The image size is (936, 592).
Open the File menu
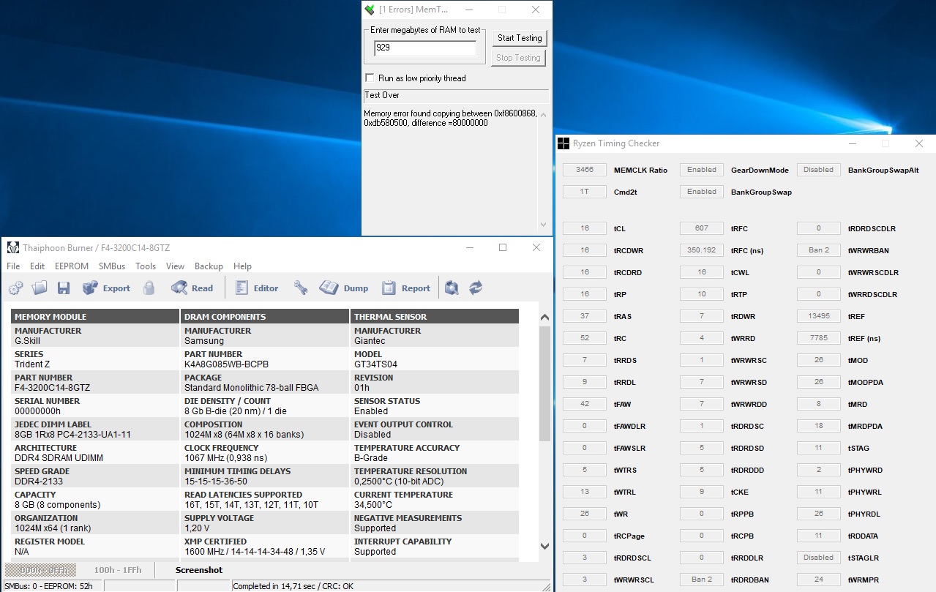pos(13,266)
